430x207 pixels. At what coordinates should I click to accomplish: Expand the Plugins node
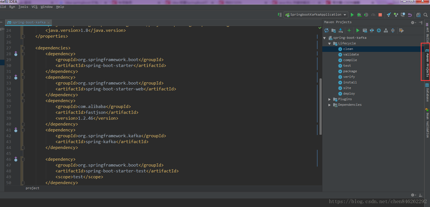(x=330, y=99)
